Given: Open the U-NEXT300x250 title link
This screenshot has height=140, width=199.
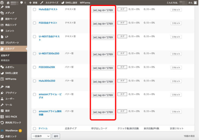Looking at the screenshot, I should click(x=49, y=53).
